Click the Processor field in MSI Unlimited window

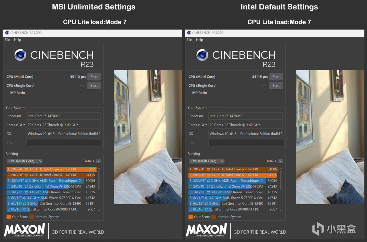coord(64,116)
